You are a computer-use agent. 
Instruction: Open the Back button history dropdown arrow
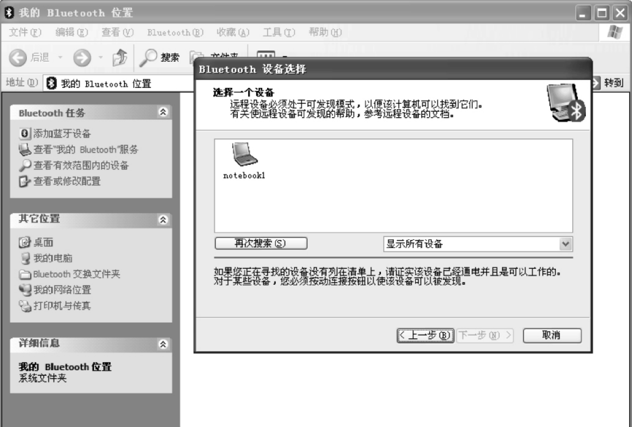pos(60,58)
